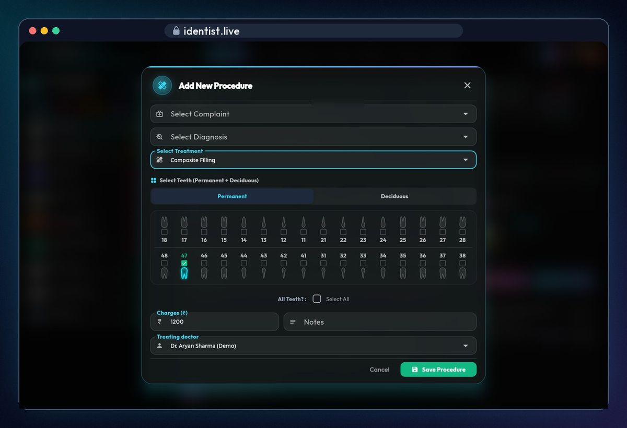
Task: Click tooth 16 molar icon
Action: click(x=204, y=222)
